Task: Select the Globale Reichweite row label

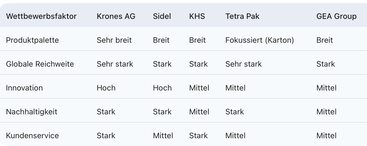Action: click(x=40, y=64)
